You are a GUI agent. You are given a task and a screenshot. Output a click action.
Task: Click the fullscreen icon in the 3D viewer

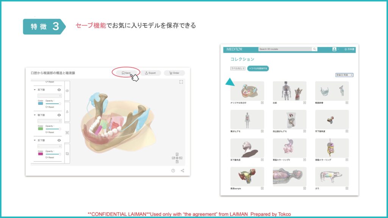181,82
